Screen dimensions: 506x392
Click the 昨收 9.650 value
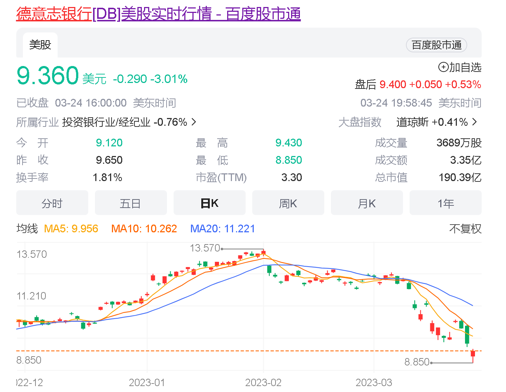tap(109, 160)
